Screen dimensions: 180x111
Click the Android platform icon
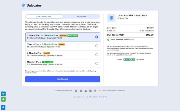pyautogui.click(x=85, y=91)
